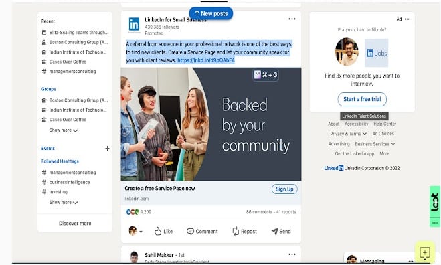Open the 41 reposts link

pos(286,212)
